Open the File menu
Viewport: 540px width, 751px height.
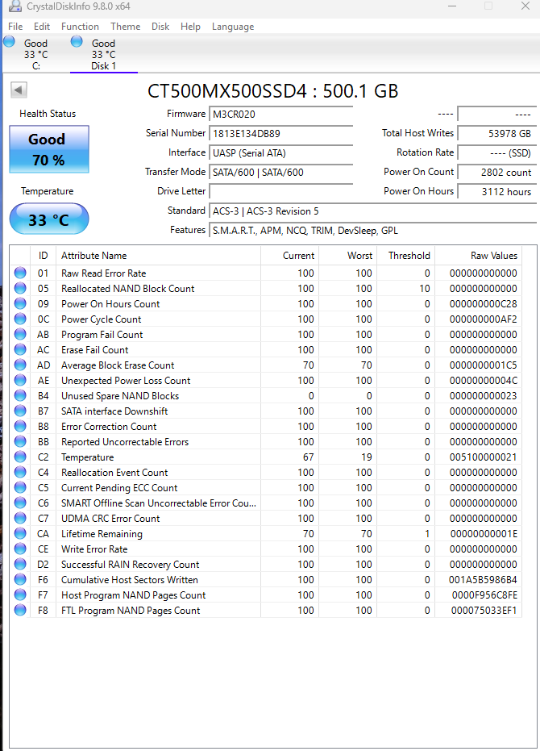click(x=15, y=27)
